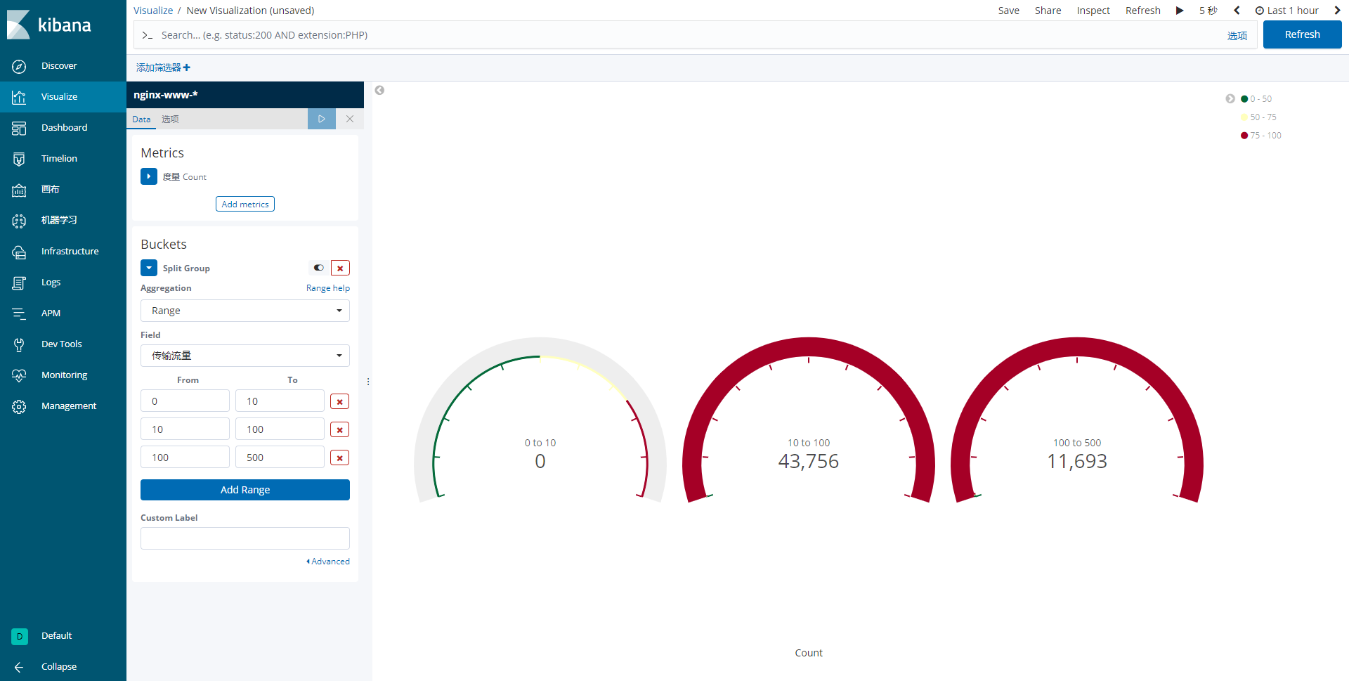Open Machine Learning (机器学习) icon

[19, 221]
